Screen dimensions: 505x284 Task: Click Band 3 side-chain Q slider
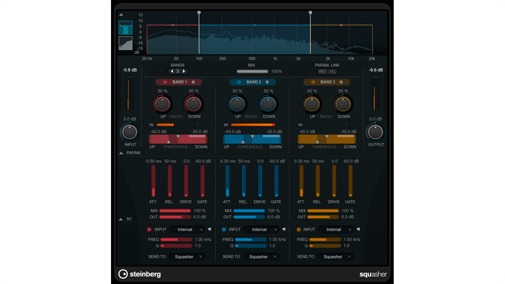[x=325, y=246]
